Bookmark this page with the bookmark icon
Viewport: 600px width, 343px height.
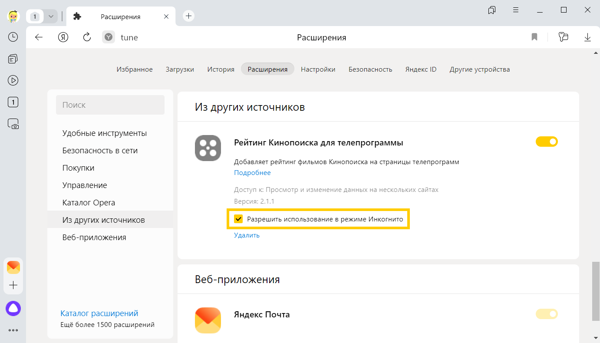(534, 37)
